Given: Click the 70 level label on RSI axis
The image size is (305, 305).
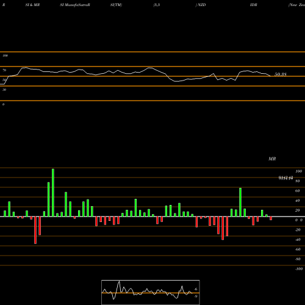Looking at the screenshot, I should [x=4, y=70].
